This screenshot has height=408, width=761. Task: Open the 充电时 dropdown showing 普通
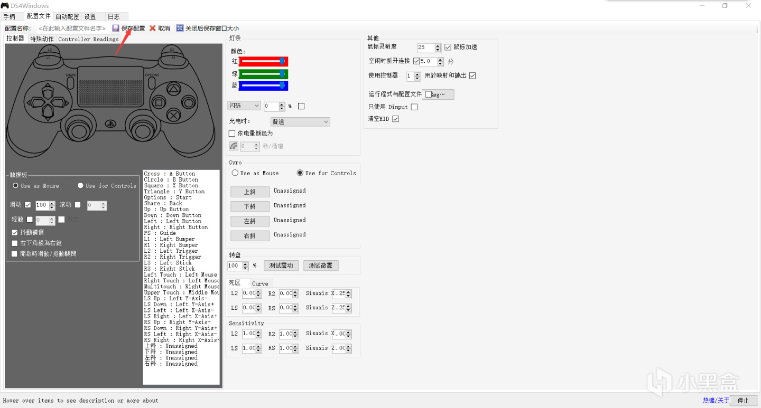[x=300, y=122]
